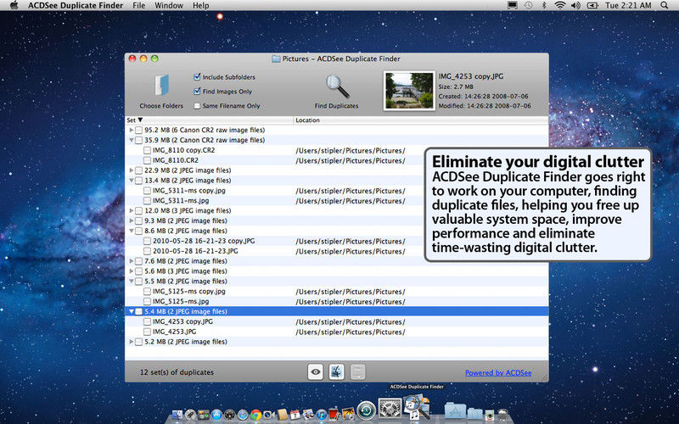Click the Location column header
Viewport: 679px width, 424px height.
[421, 120]
